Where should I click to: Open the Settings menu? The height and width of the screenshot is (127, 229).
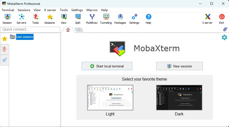click(77, 10)
